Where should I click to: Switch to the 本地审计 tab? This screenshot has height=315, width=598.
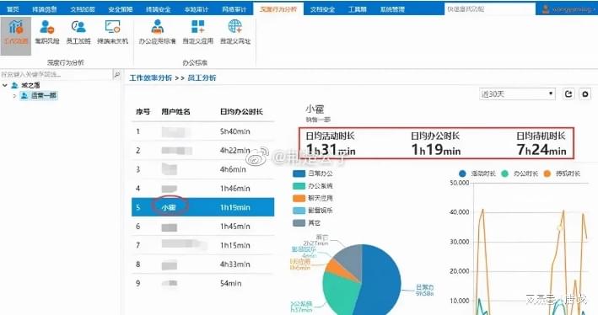197,9
